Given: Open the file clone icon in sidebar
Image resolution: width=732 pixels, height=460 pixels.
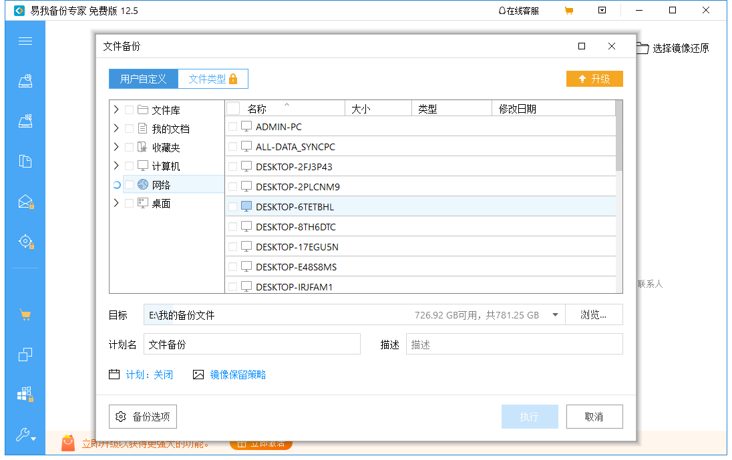Looking at the screenshot, I should (25, 161).
